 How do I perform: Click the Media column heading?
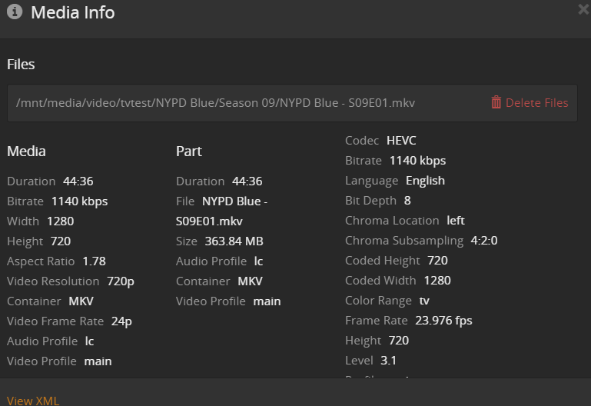26,151
